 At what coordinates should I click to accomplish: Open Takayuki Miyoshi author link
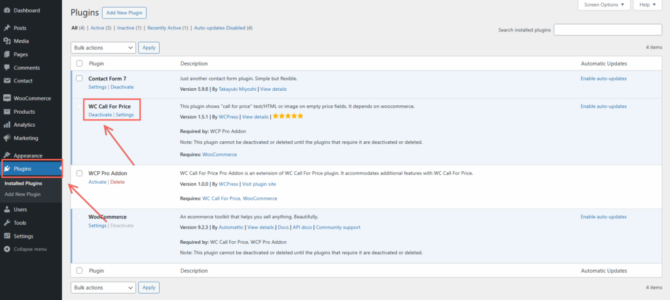click(237, 89)
